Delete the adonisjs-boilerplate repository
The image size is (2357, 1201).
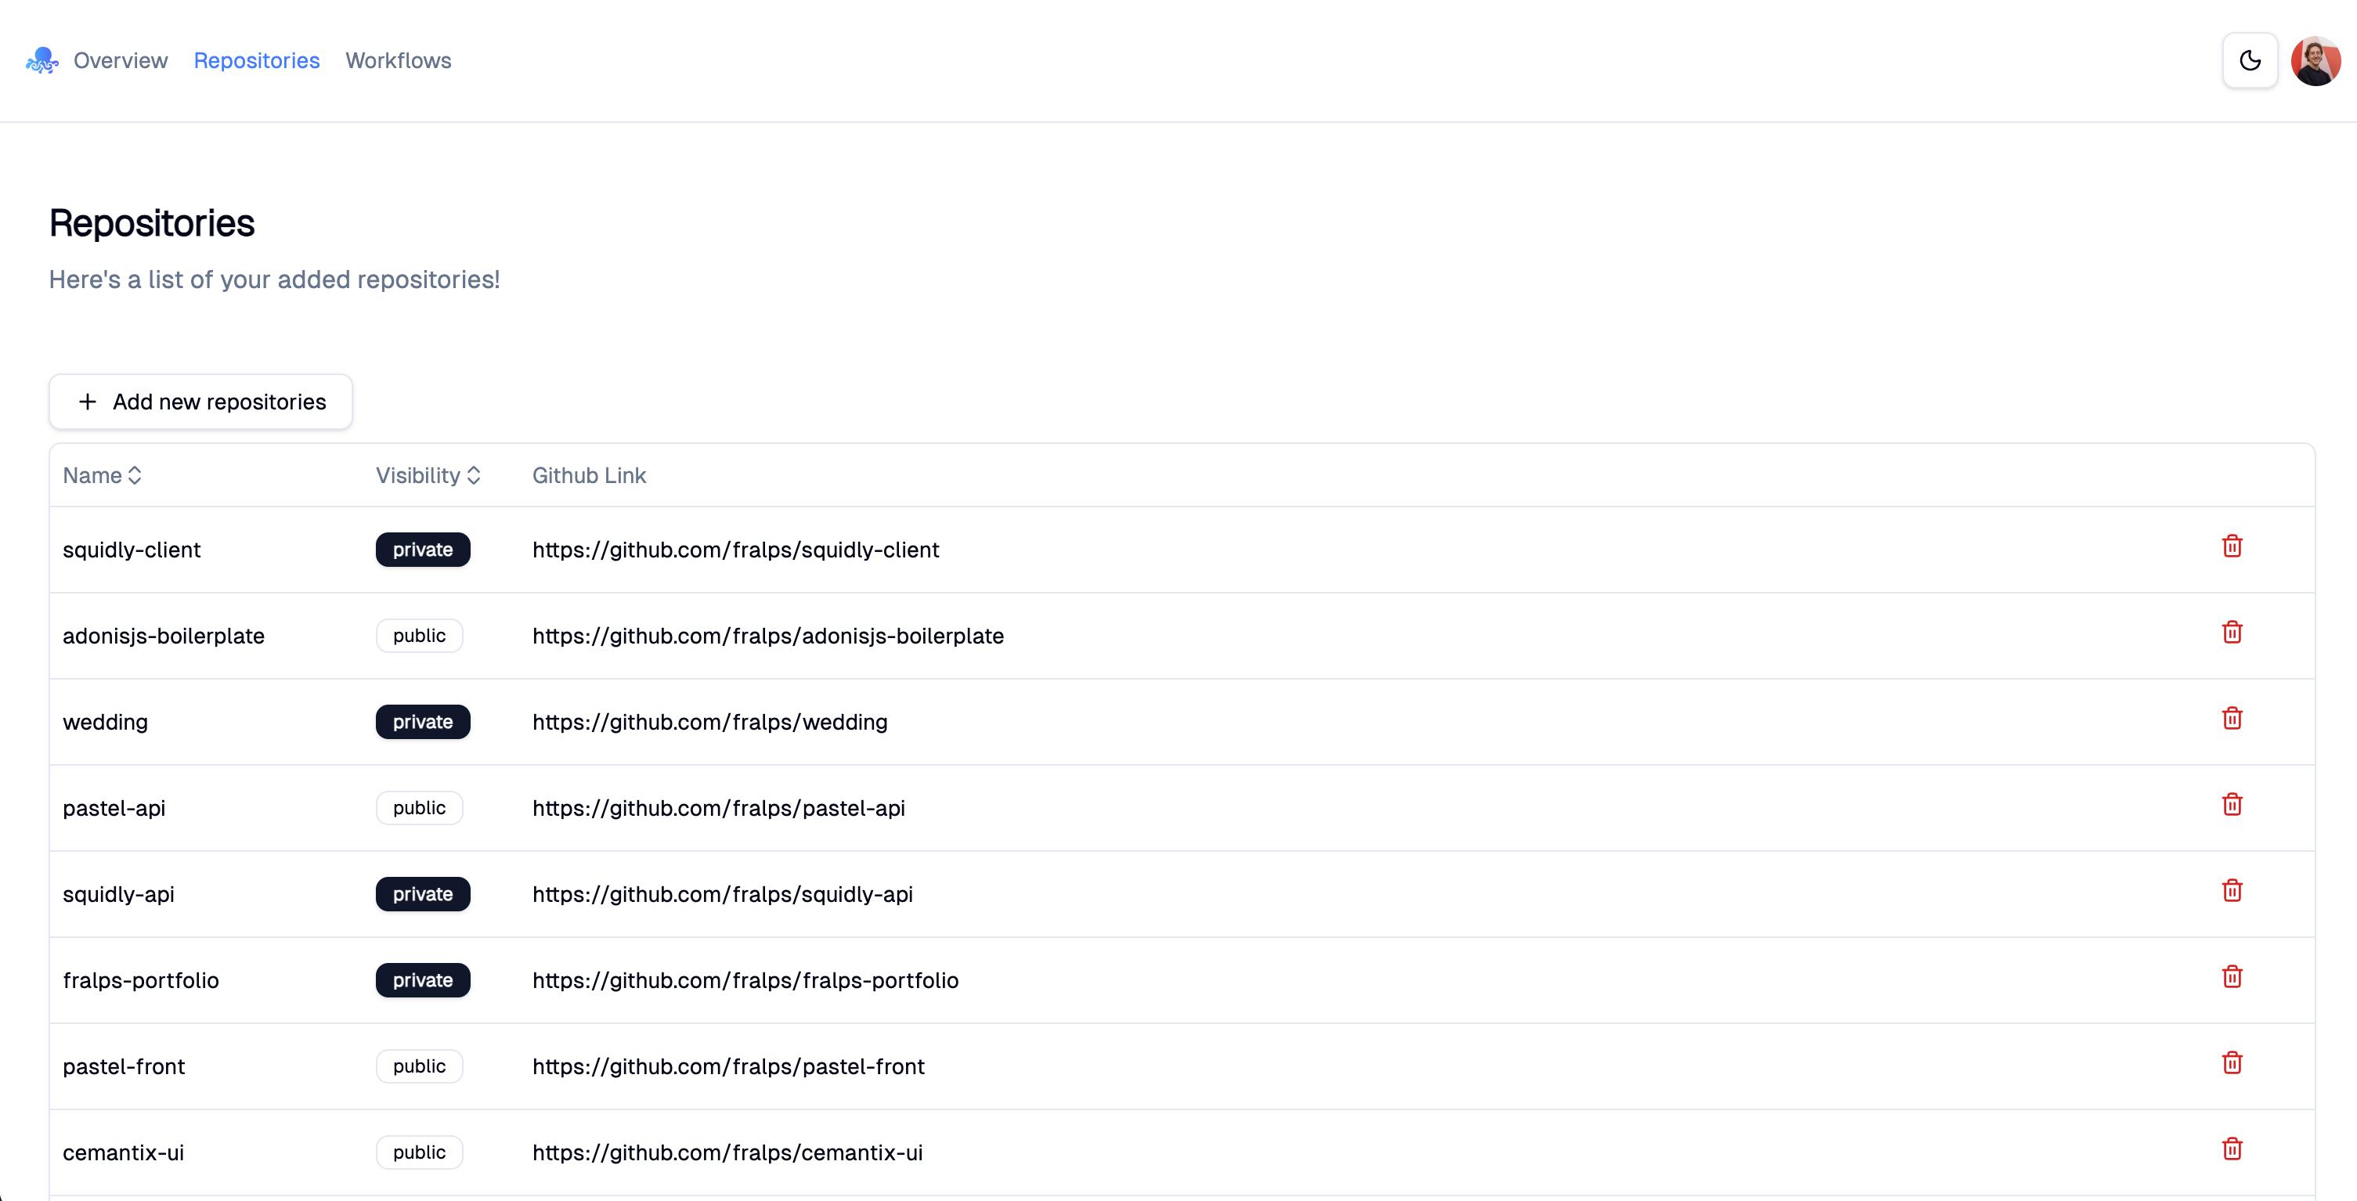click(2232, 631)
